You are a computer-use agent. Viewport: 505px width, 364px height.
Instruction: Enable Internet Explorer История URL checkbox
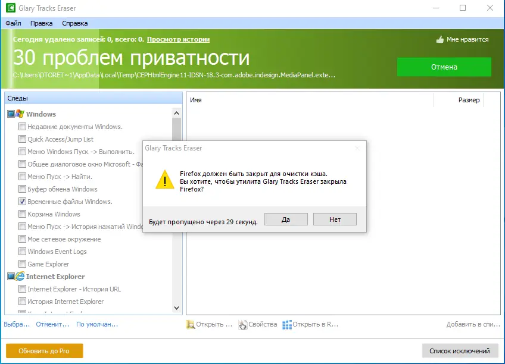(x=22, y=288)
